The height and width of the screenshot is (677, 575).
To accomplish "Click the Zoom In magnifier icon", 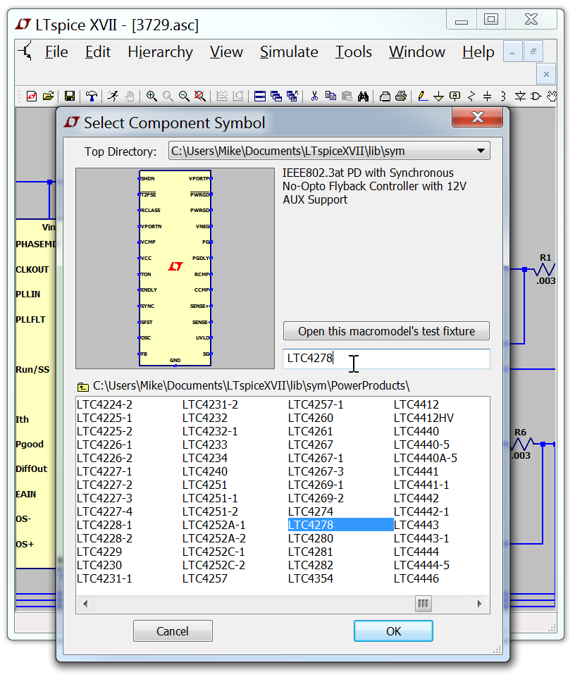I will (152, 96).
